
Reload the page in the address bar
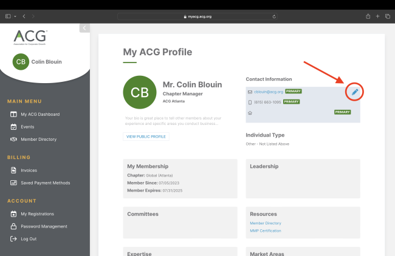[274, 16]
